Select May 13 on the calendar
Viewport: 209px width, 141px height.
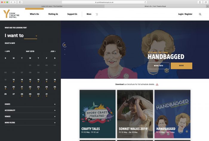click(14, 80)
